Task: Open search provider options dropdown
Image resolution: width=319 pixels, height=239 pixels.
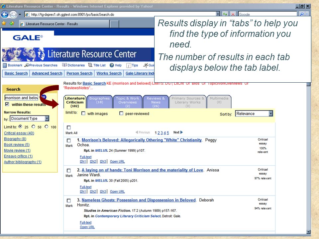Action: click(x=307, y=14)
